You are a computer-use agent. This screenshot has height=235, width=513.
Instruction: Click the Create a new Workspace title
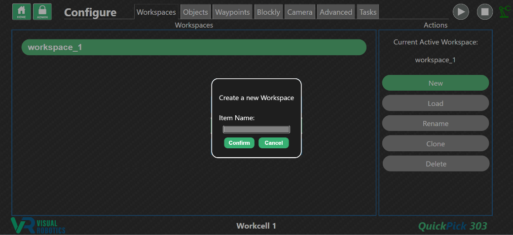[x=256, y=98]
